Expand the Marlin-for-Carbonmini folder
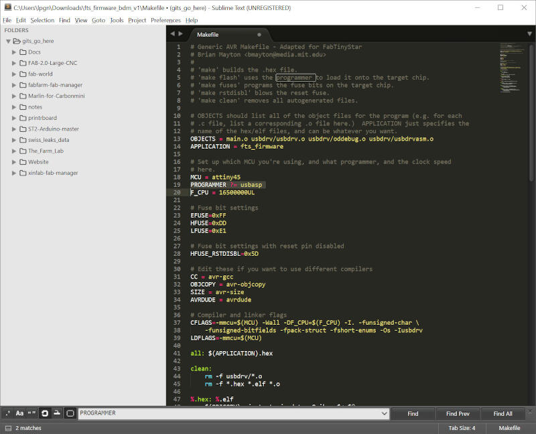Screen dimensions: 536x434 (x=14, y=96)
